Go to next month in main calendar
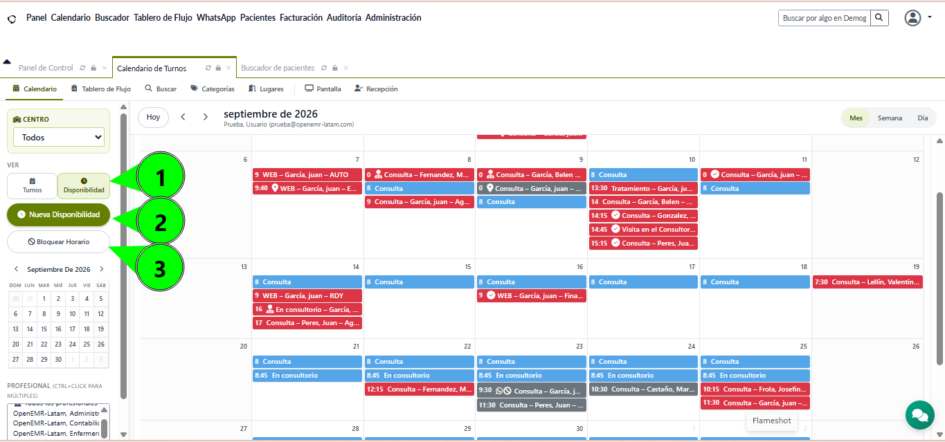The height and width of the screenshot is (442, 945). 206,118
